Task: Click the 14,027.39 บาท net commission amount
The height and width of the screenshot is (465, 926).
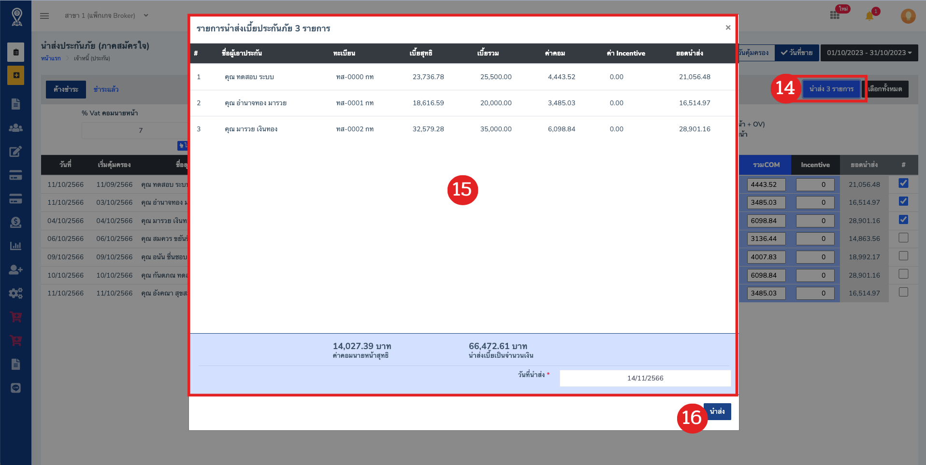Action: click(362, 346)
